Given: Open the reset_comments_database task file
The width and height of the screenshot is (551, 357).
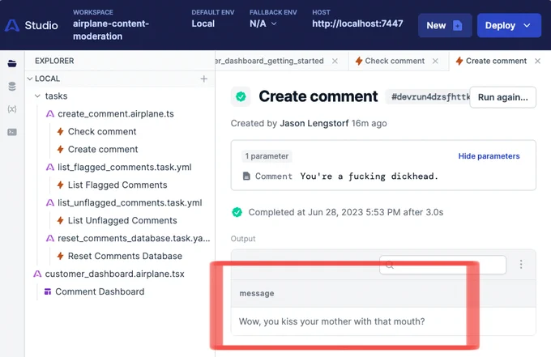Looking at the screenshot, I should 134,238.
